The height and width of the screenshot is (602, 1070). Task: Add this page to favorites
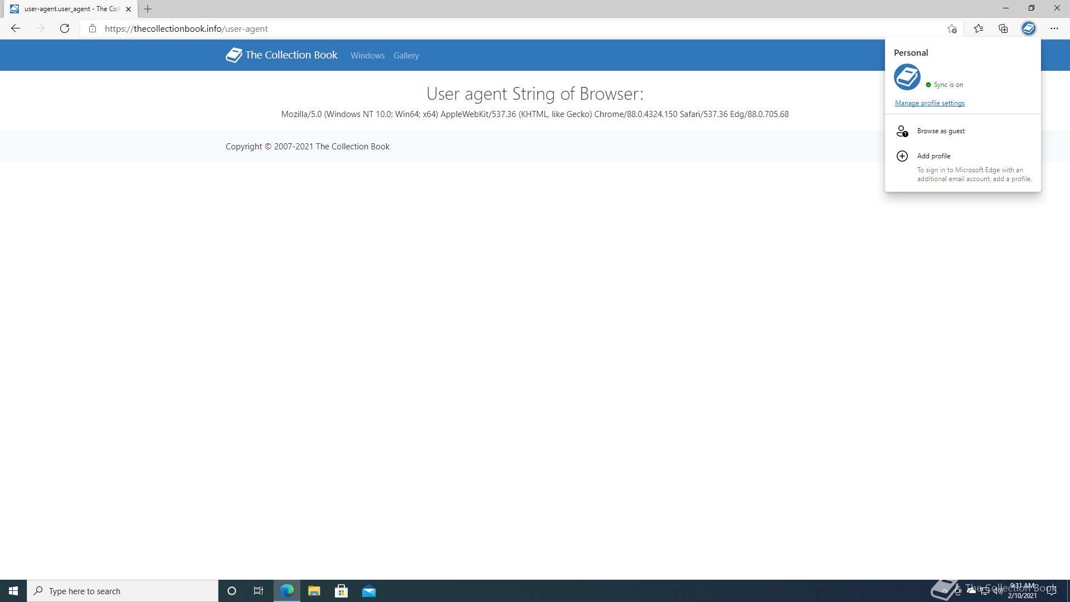(x=952, y=28)
